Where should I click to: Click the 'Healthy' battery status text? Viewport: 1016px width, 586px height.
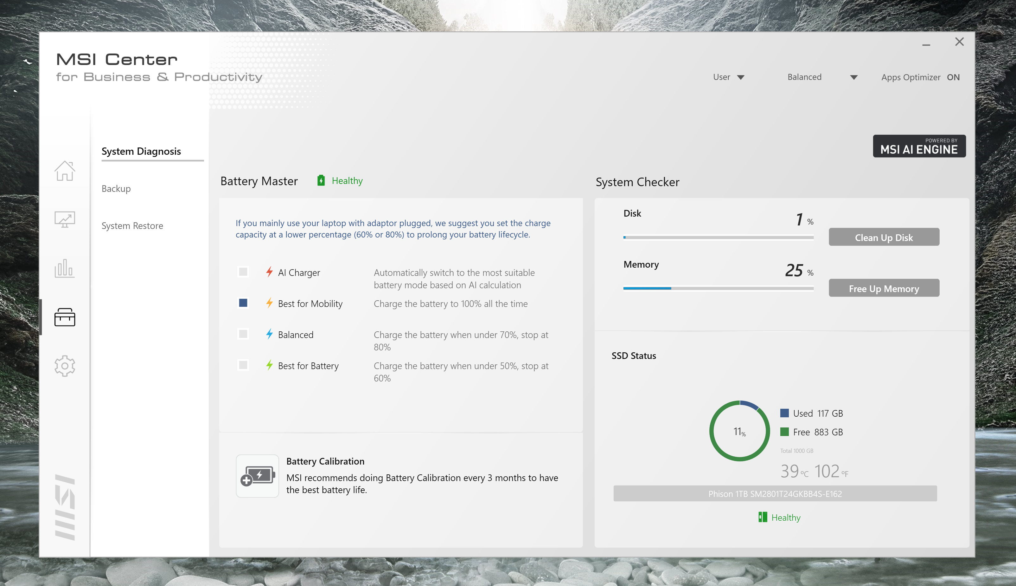(347, 181)
